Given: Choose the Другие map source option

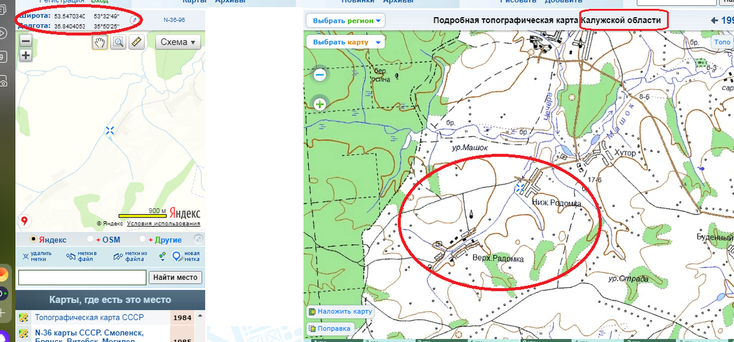Looking at the screenshot, I should 143,240.
